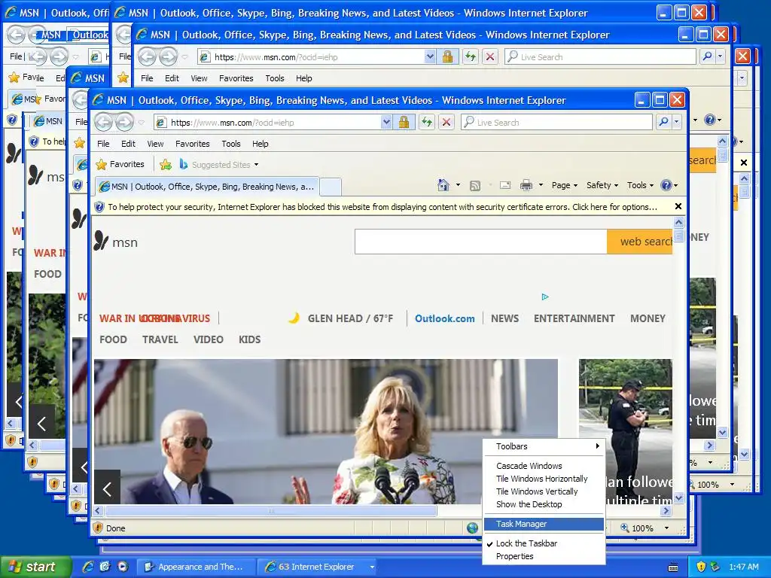Click the Live Search box in the front window
Viewport: 771px width, 578px height.
[x=557, y=122]
